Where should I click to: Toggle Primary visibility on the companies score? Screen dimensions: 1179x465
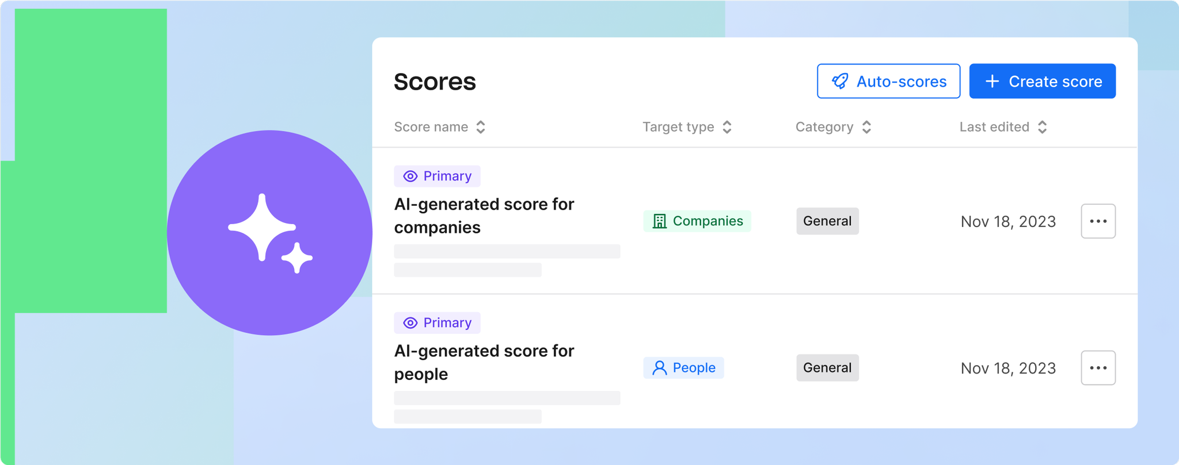click(437, 176)
